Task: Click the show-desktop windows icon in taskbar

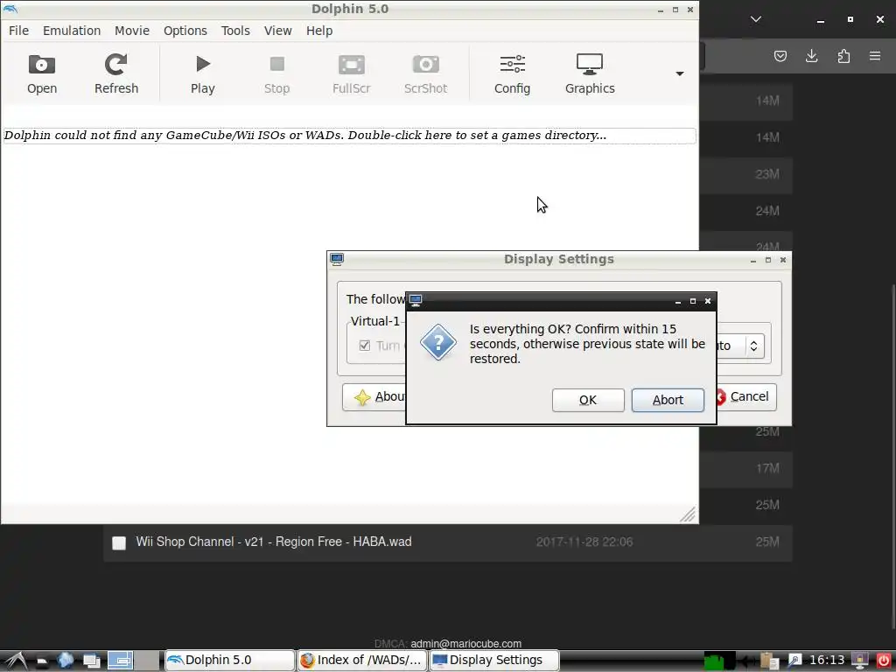Action: click(x=91, y=661)
